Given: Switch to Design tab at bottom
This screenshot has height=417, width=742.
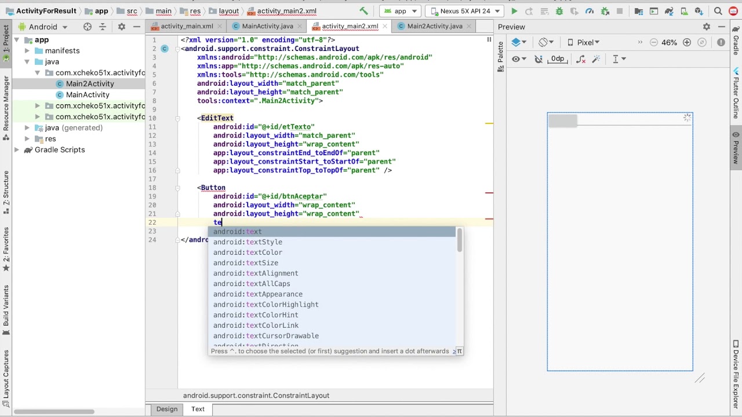Looking at the screenshot, I should tap(167, 409).
